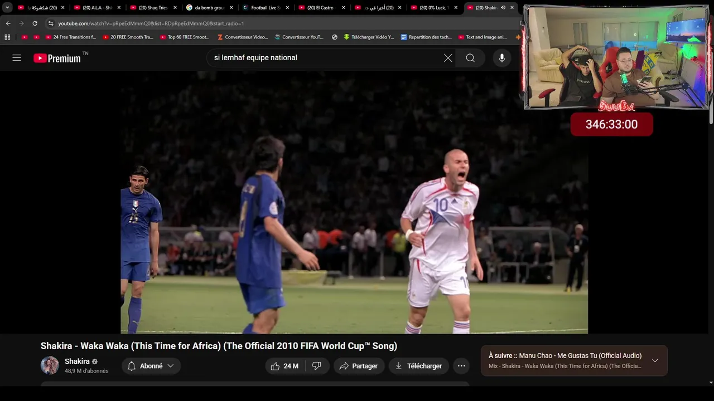
Task: Open 24 Free Transitions bookmark
Action: click(71, 37)
